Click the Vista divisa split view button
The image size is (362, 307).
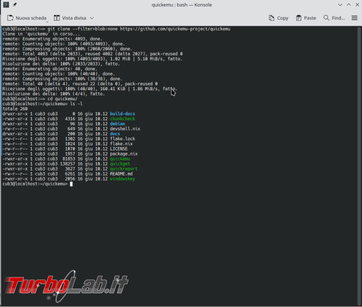point(70,18)
